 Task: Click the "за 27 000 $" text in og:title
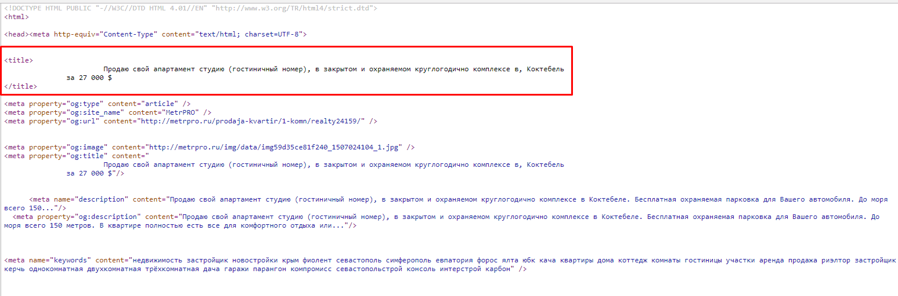89,173
